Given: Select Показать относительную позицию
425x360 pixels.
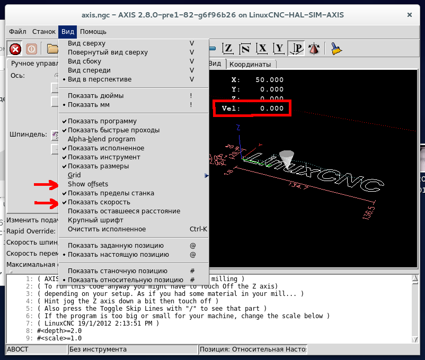Looking at the screenshot, I should [x=134, y=280].
